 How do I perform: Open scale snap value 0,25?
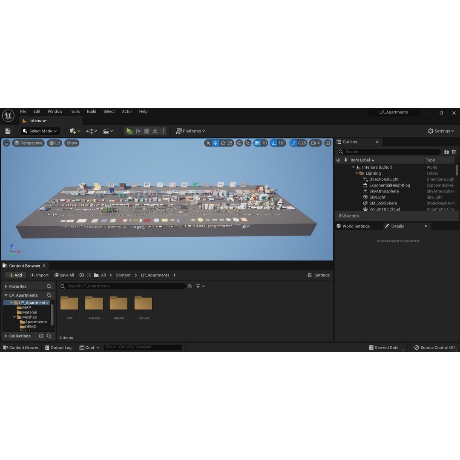point(302,143)
